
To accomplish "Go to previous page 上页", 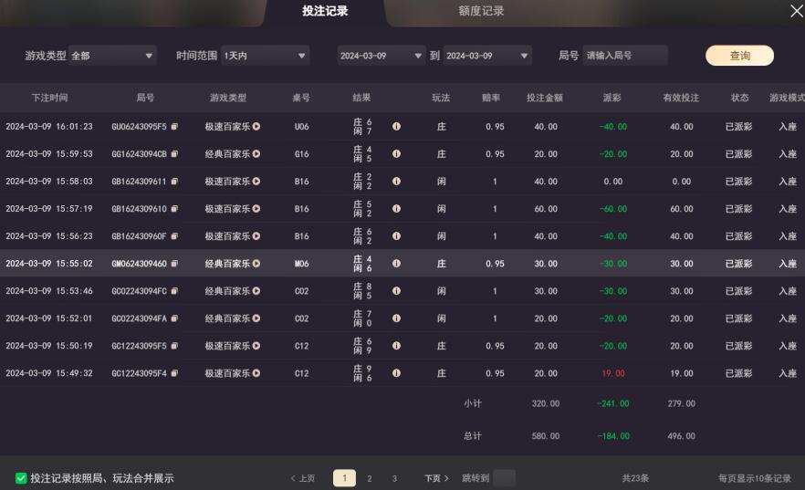I will [303, 478].
